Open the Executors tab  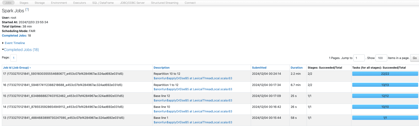80,3
